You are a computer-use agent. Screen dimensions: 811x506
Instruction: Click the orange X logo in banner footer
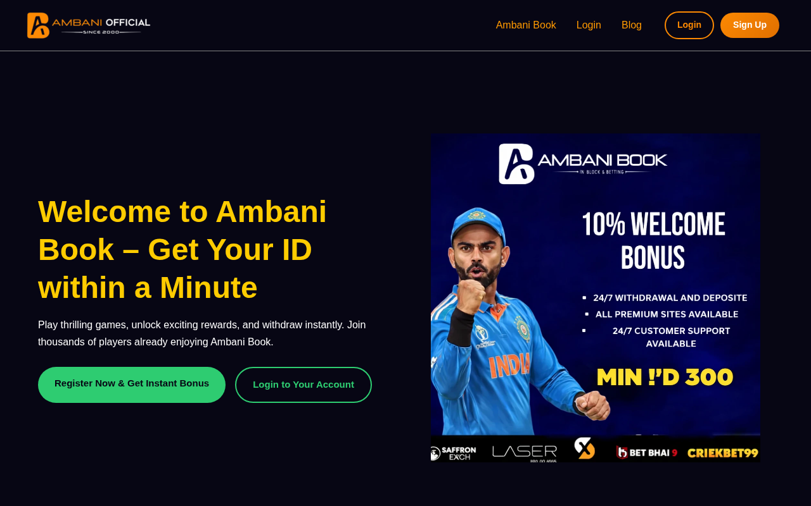pyautogui.click(x=585, y=448)
